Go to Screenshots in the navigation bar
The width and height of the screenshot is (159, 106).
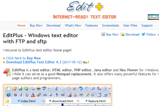(x=111, y=25)
